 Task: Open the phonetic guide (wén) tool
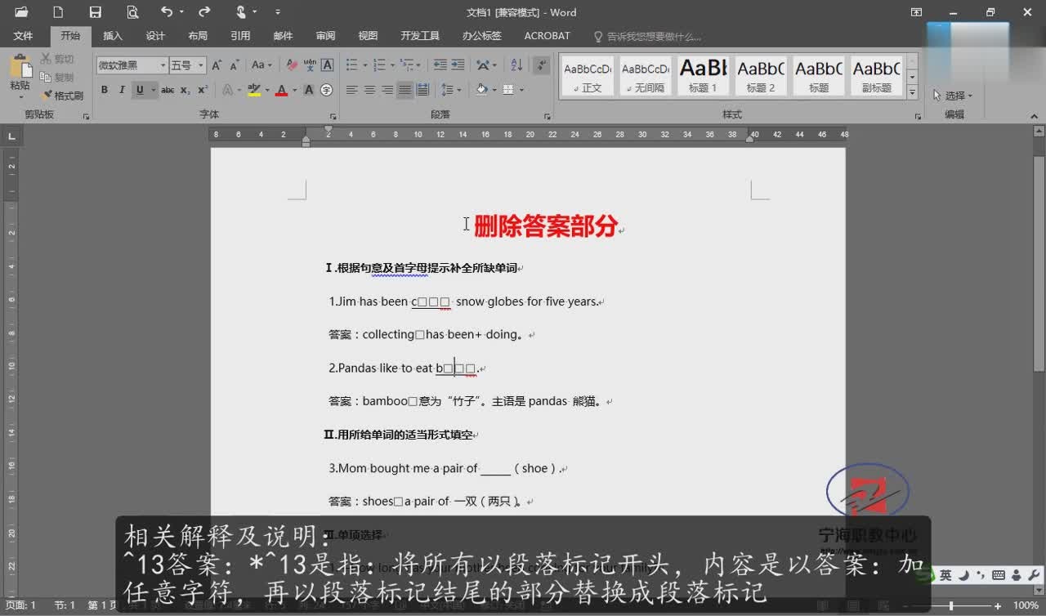(310, 65)
